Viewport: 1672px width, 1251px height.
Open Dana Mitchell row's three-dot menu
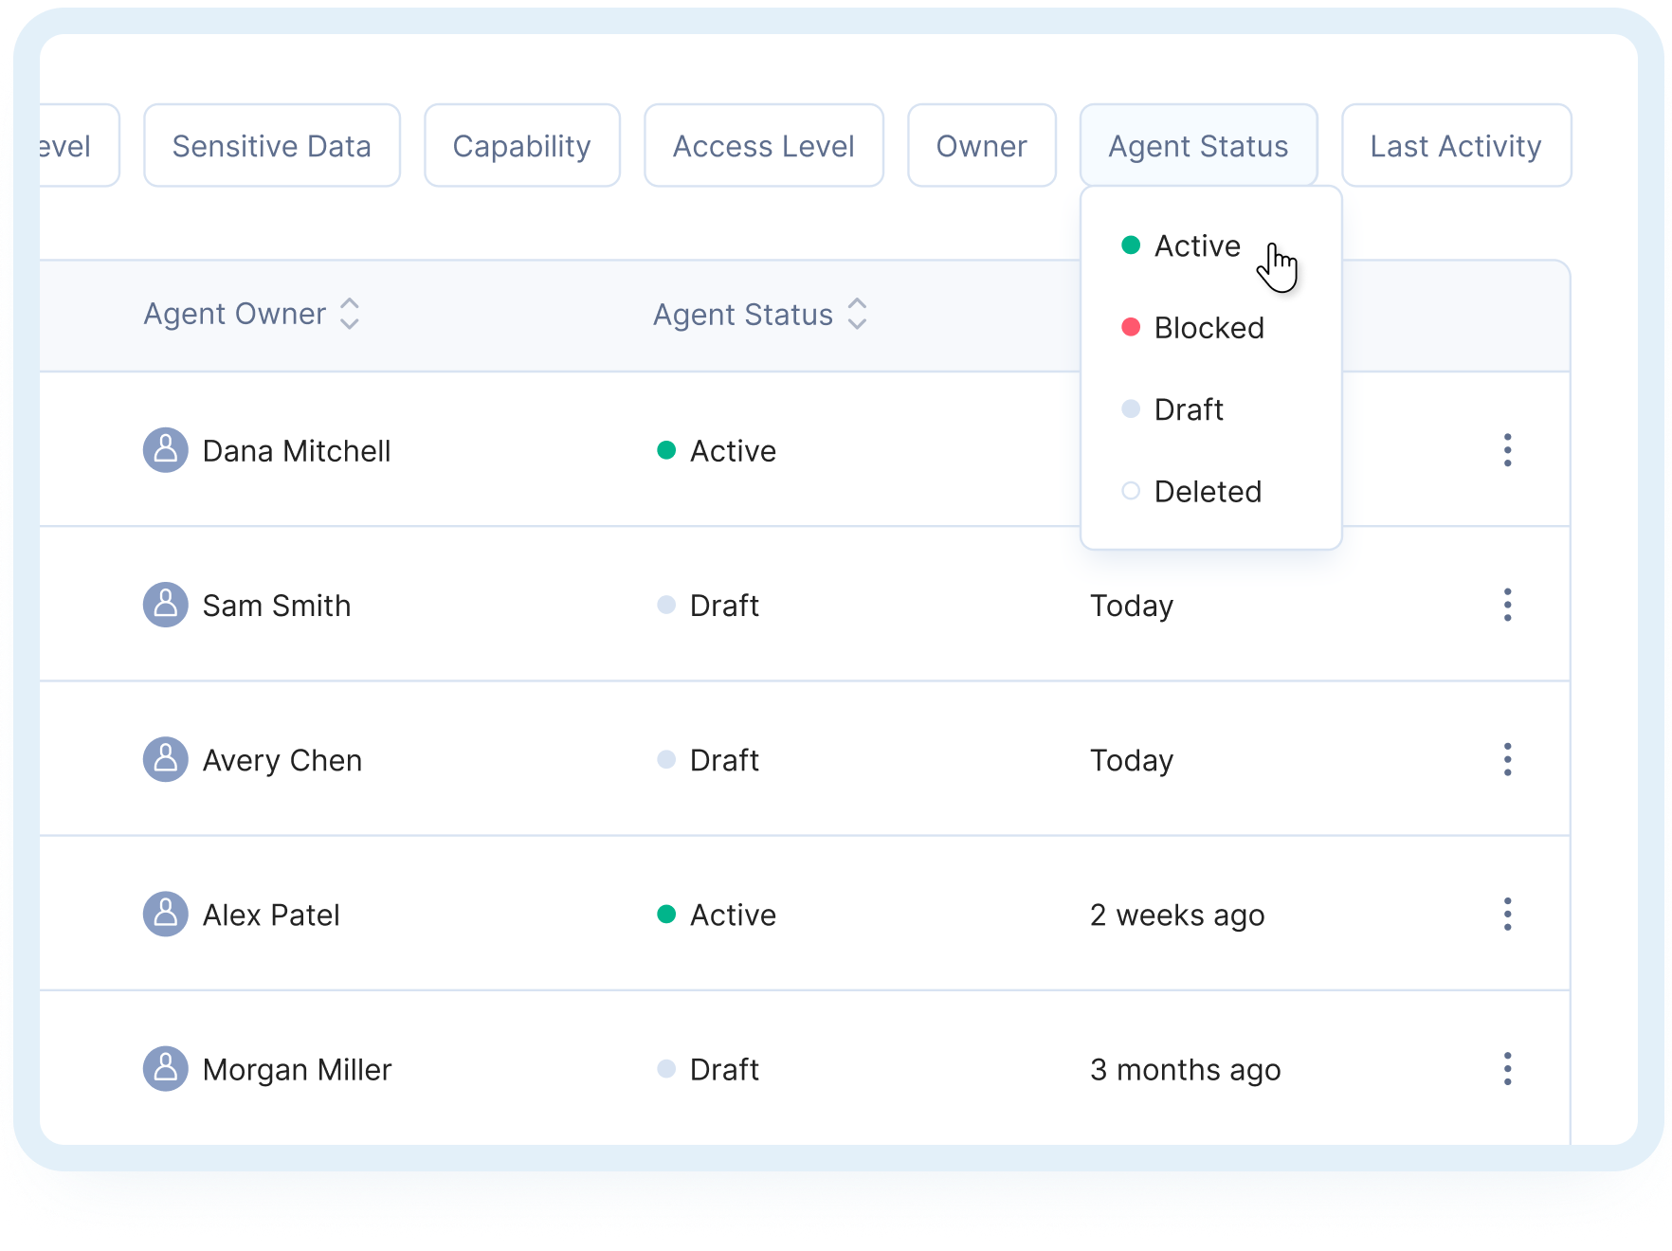pos(1507,450)
